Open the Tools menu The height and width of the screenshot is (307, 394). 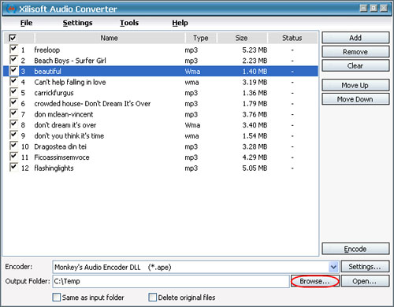[129, 23]
